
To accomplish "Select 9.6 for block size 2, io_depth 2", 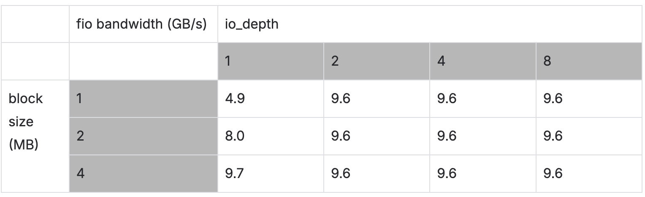I will pos(377,136).
